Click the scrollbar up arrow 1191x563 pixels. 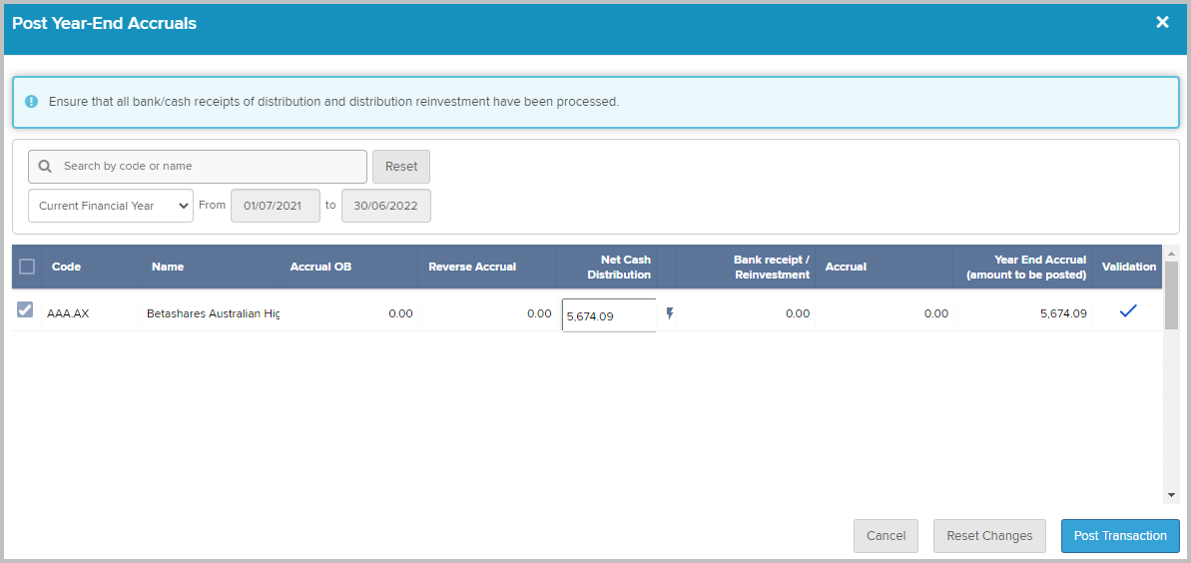pos(1170,254)
